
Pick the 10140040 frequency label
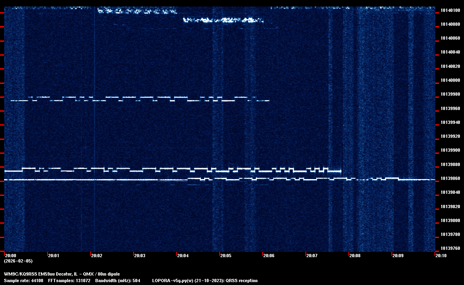(x=450, y=52)
